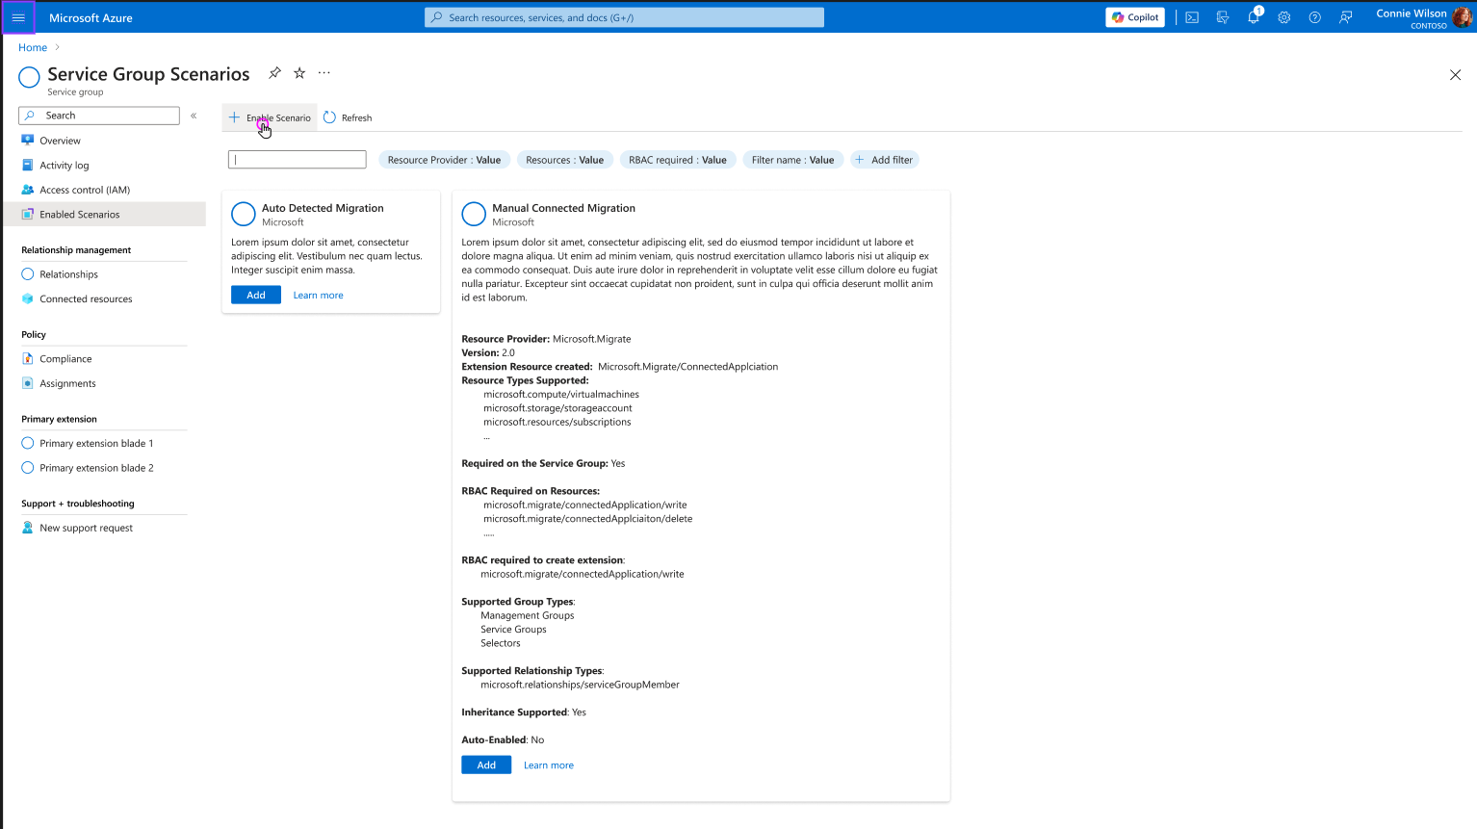
Task: Open Copilot from the top bar
Action: click(1135, 17)
